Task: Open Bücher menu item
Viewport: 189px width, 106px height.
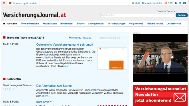Action: coord(81,24)
